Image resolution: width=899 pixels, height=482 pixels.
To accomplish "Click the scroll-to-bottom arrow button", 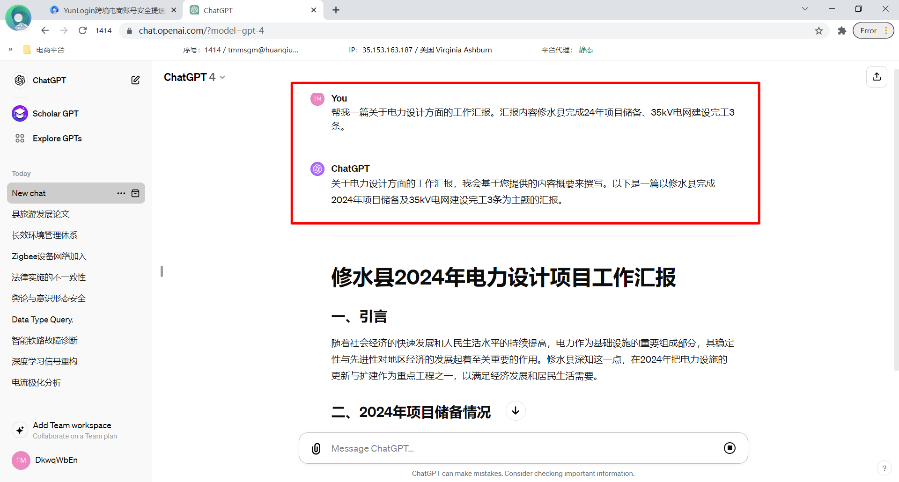I will 516,411.
